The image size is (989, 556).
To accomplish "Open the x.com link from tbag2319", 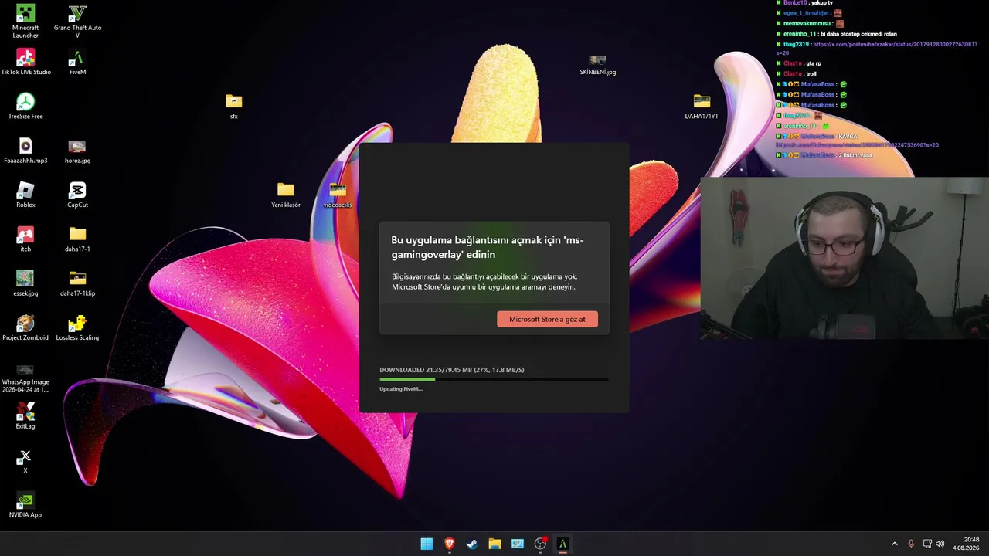I will 877,49.
